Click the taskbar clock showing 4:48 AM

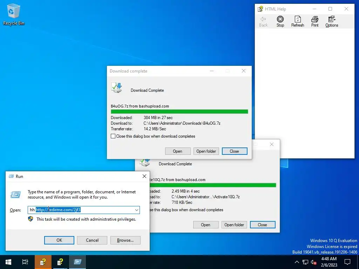coord(329,262)
